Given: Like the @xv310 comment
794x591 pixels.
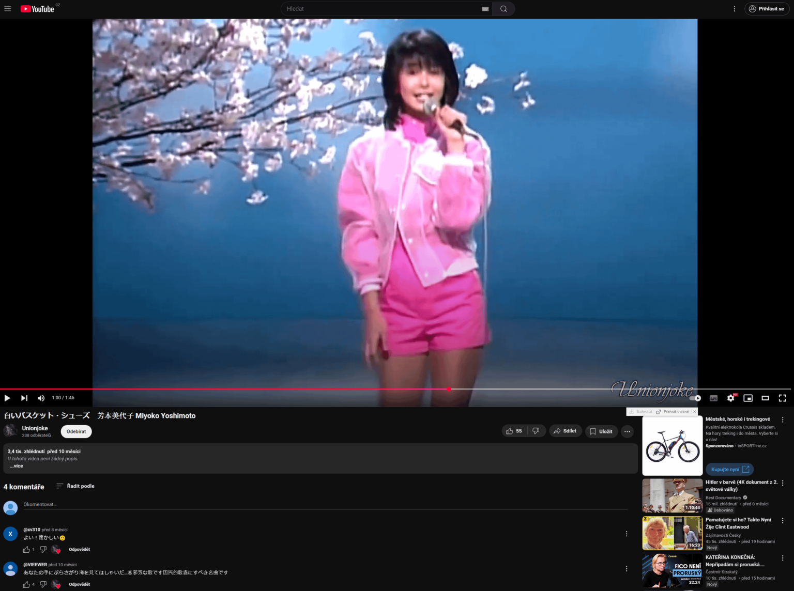Looking at the screenshot, I should (26, 550).
